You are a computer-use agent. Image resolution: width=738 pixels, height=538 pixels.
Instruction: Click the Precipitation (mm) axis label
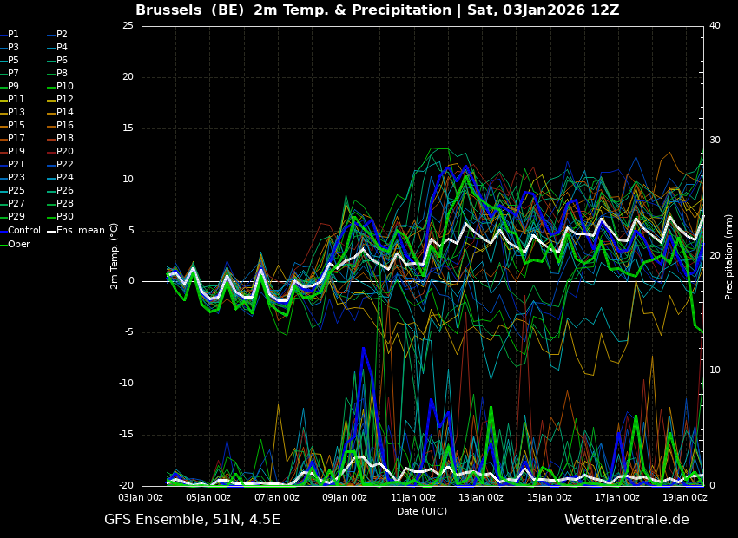[728, 257]
